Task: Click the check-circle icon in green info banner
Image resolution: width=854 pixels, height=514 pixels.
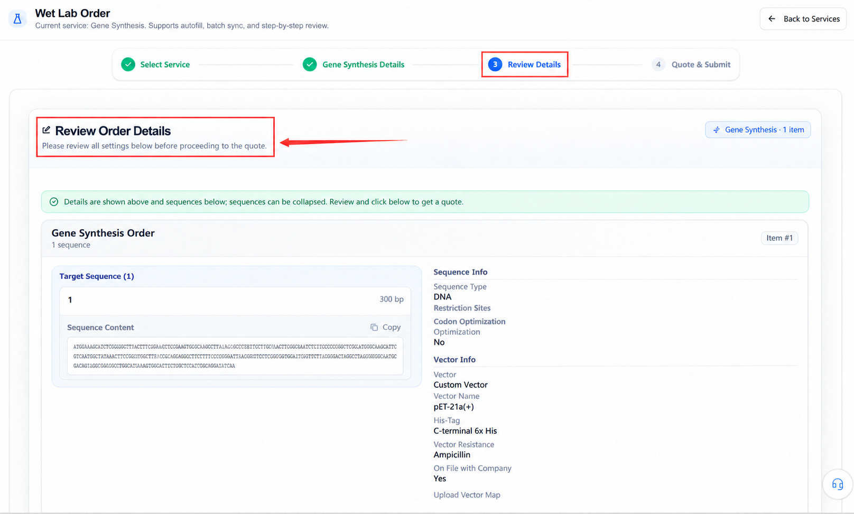Action: tap(54, 202)
